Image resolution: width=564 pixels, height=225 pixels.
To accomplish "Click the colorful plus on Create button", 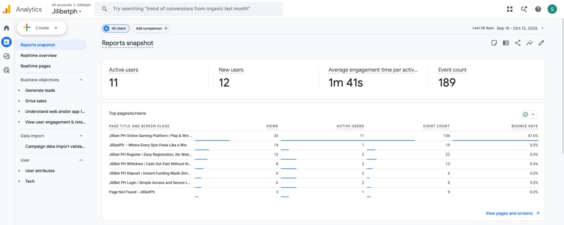I will coord(27,28).
